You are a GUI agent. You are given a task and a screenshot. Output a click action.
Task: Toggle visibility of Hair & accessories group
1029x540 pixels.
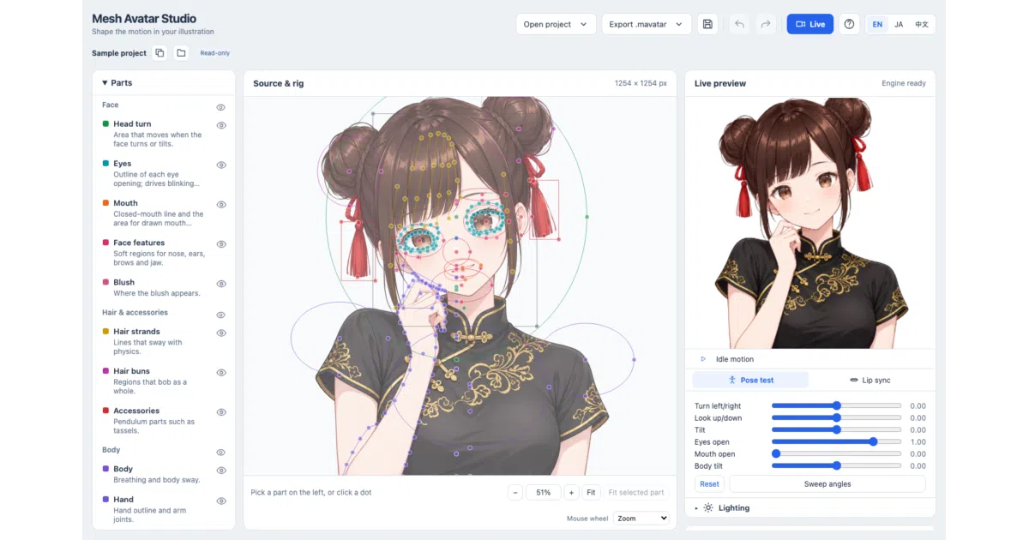pos(220,315)
